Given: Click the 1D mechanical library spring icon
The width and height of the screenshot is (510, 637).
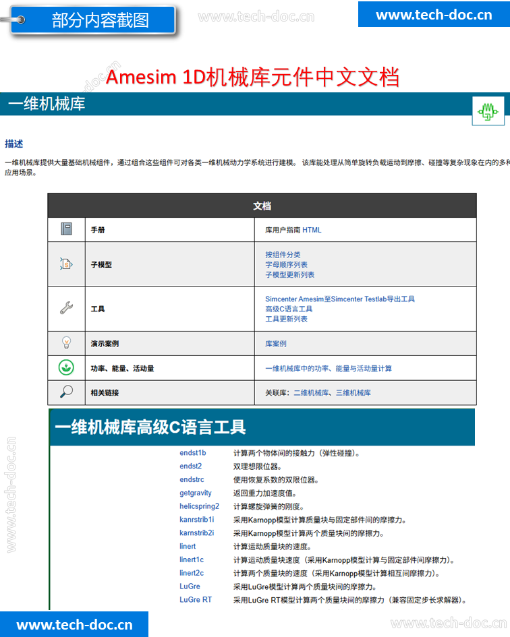Looking at the screenshot, I should point(488,111).
